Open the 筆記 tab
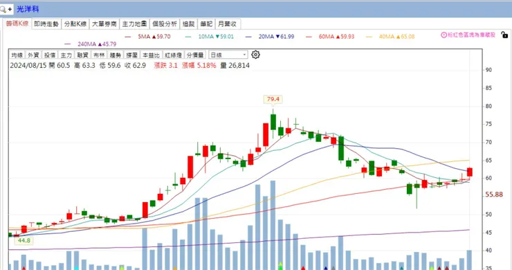Viewport: 512px width, 270px height. 206,24
